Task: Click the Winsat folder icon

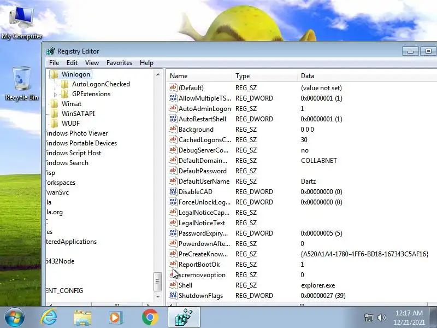Action: tap(54, 104)
